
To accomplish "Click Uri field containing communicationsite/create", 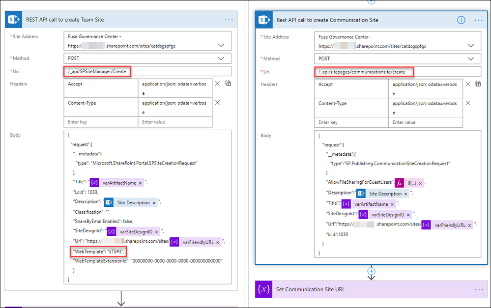I will (x=398, y=72).
